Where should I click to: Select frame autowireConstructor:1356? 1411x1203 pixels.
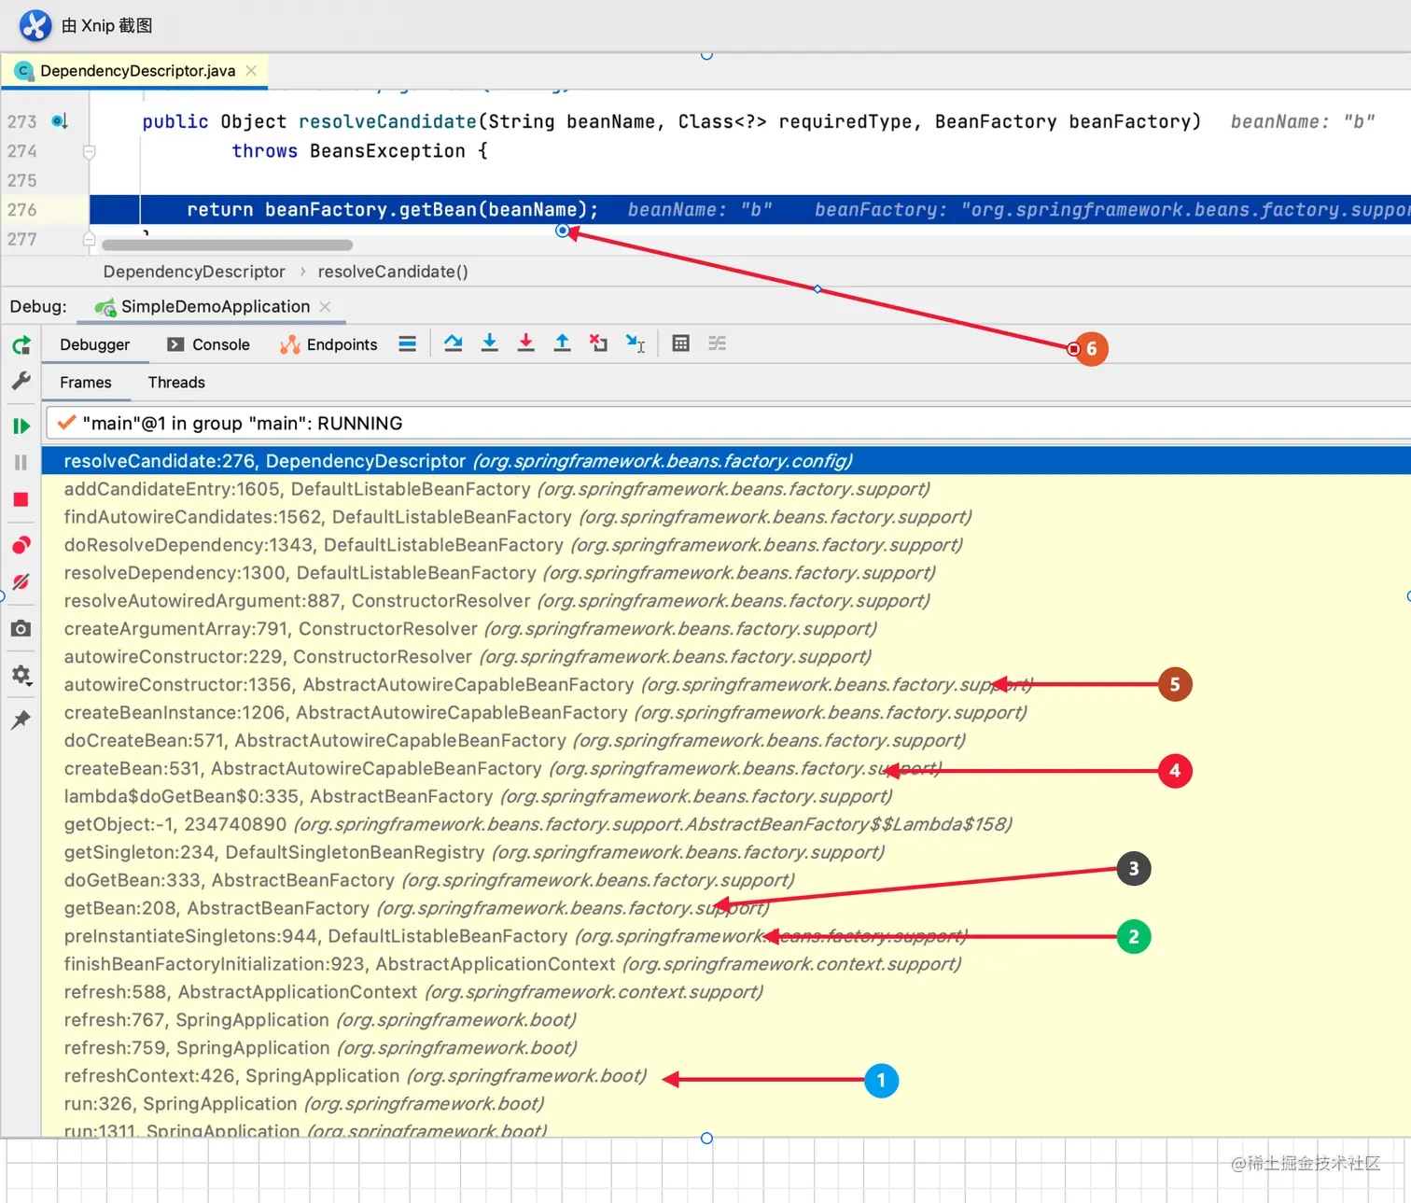[x=726, y=685]
